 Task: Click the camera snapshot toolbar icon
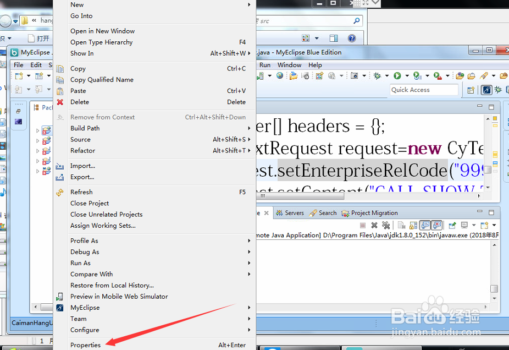[x=354, y=76]
